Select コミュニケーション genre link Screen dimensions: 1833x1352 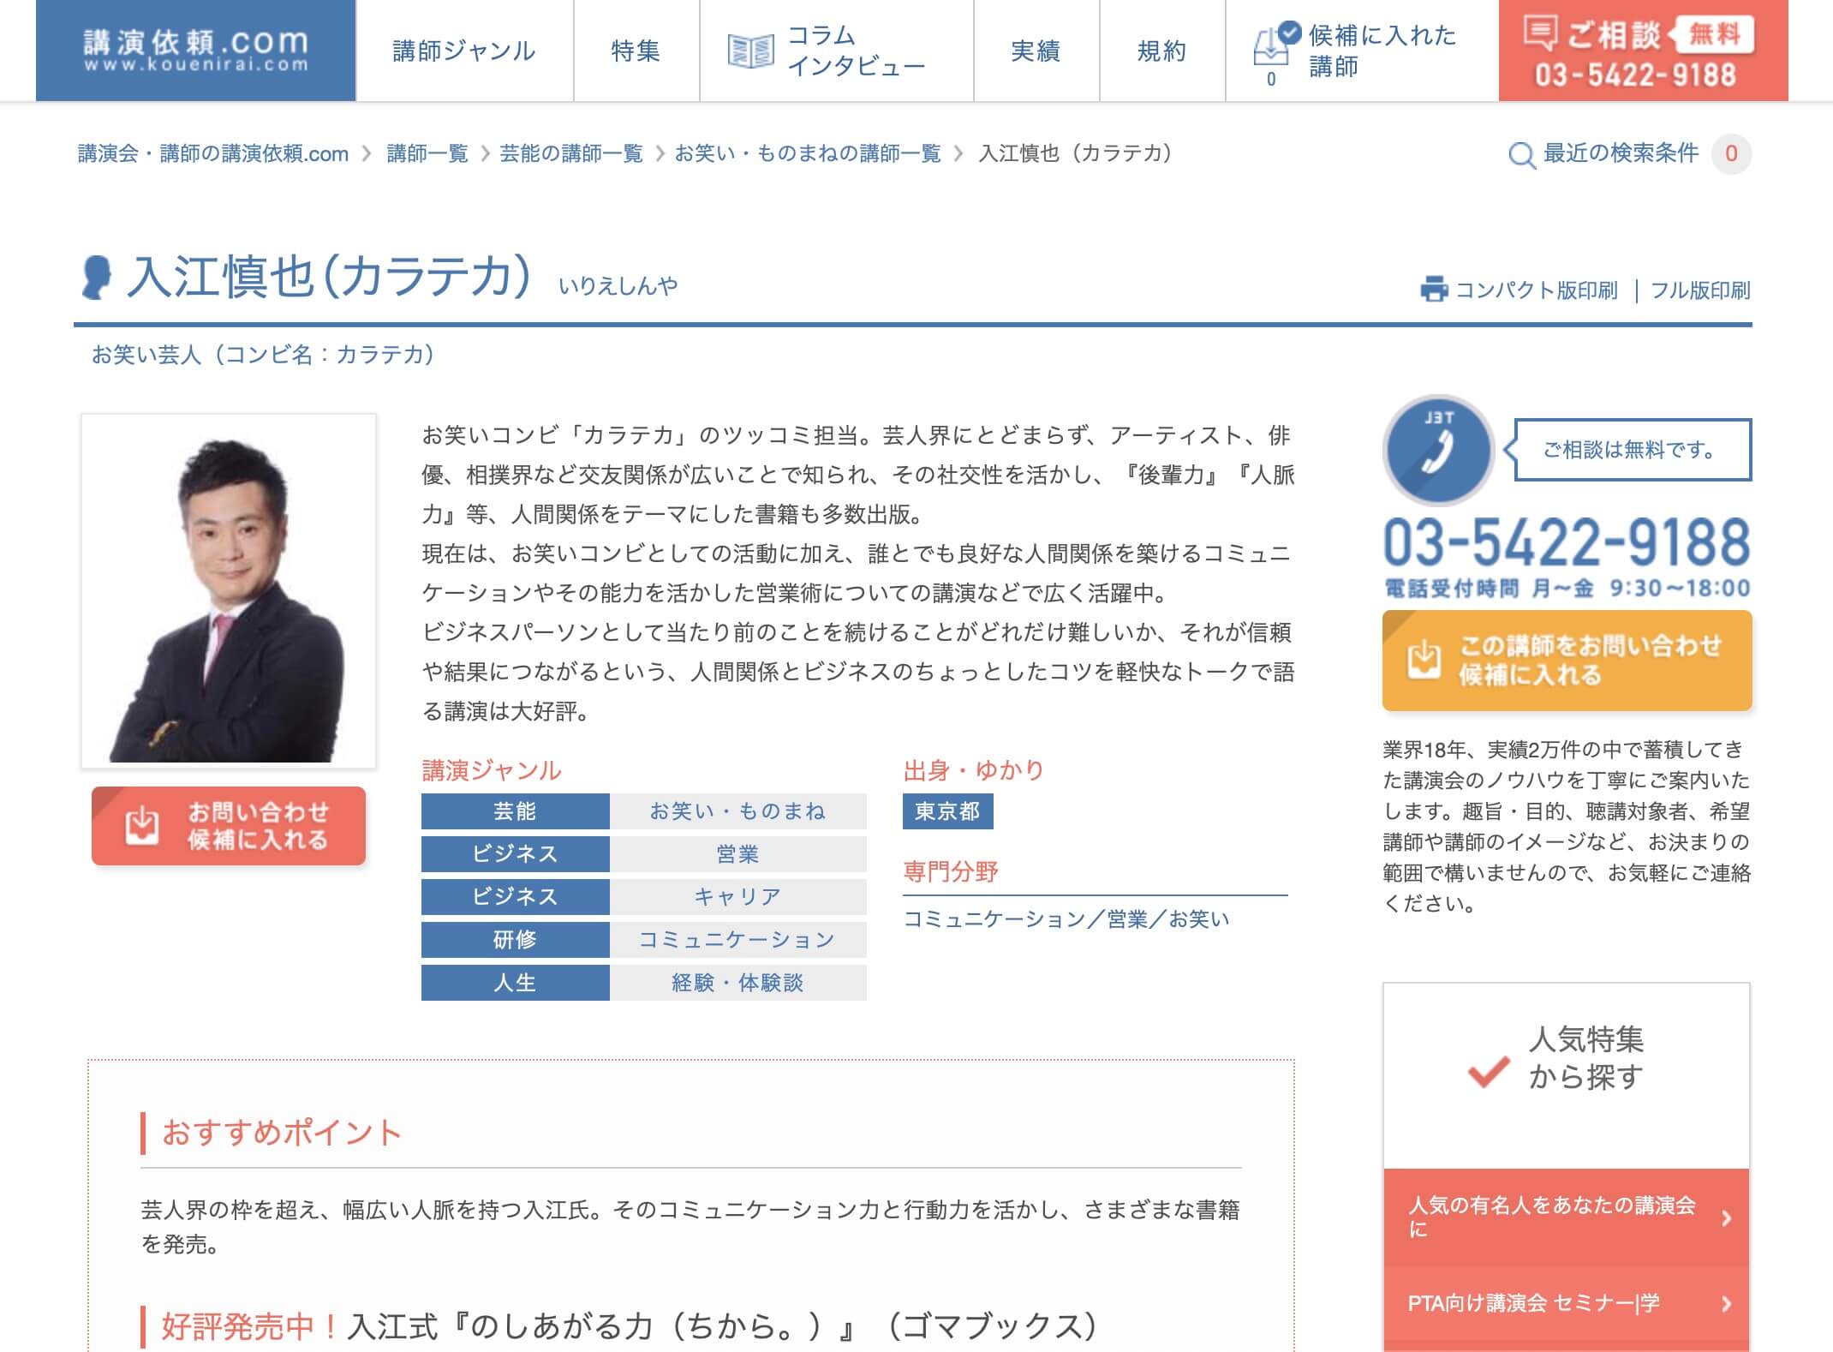(737, 940)
